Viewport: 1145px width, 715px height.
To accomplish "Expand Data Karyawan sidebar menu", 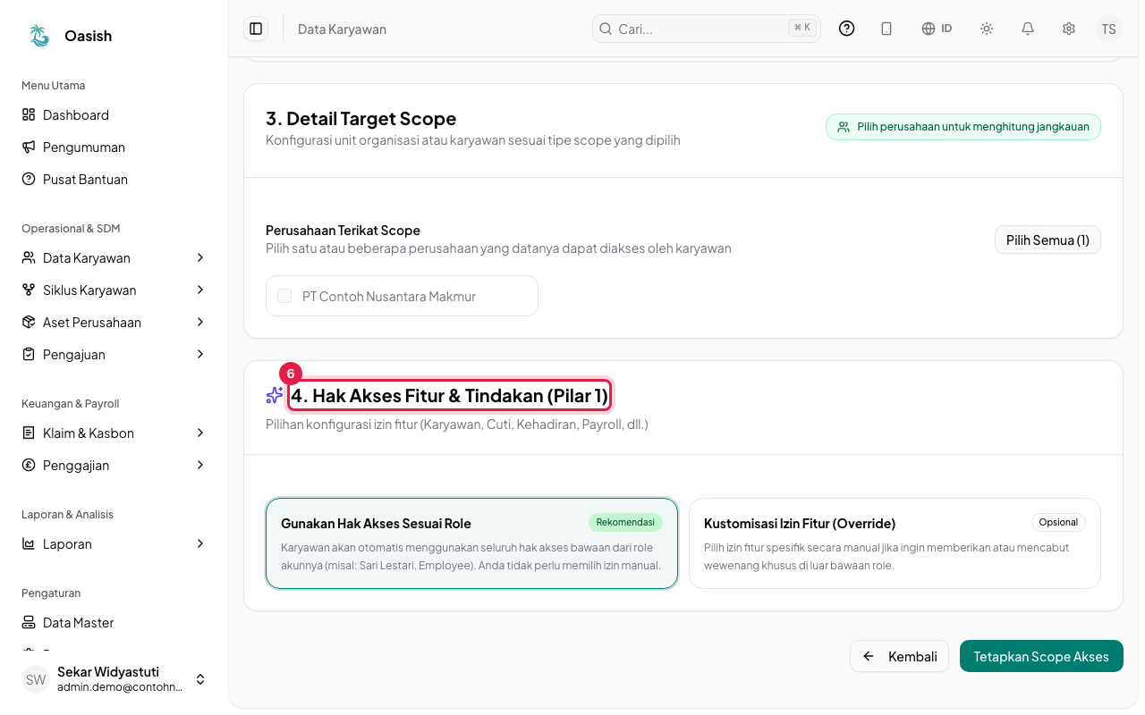I will (114, 257).
